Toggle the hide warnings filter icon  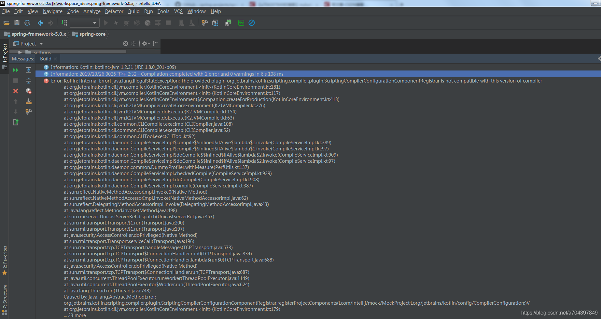(29, 91)
